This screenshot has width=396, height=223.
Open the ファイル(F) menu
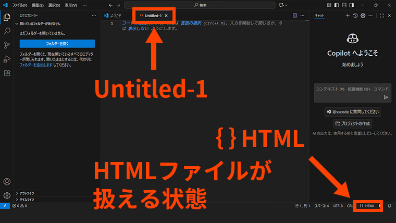20,5
